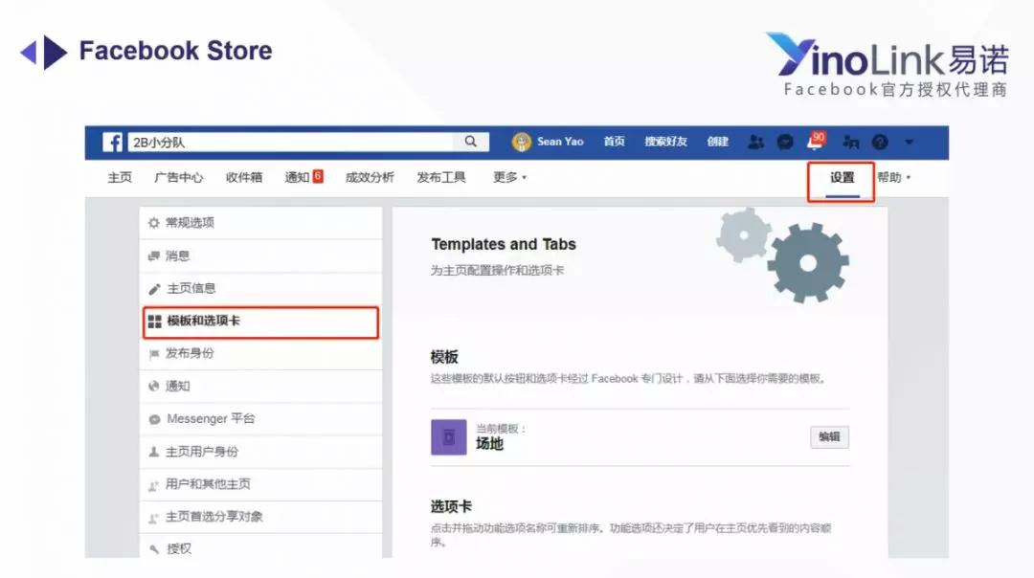This screenshot has height=578, width=1034.
Task: Click the 2B小分队 search input field
Action: pos(287,141)
